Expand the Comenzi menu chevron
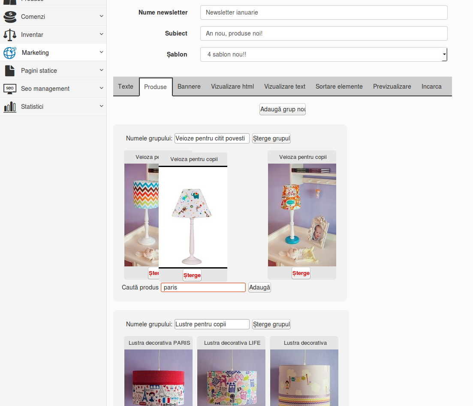This screenshot has height=406, width=473. [101, 16]
